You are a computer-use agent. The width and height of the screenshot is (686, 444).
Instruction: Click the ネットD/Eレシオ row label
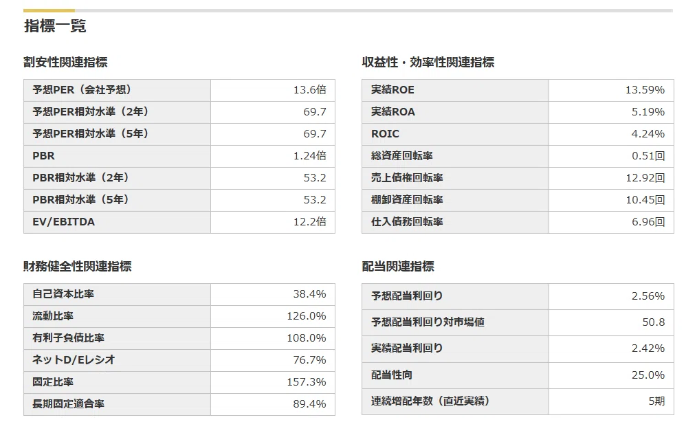pos(74,359)
